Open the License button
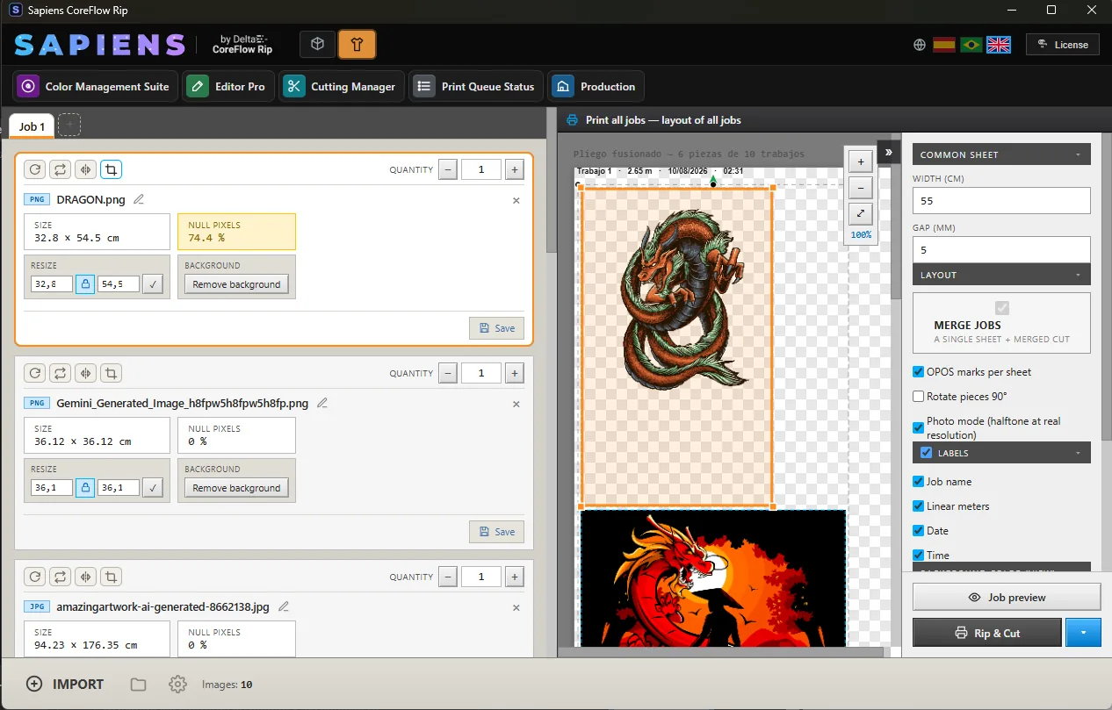 point(1063,45)
